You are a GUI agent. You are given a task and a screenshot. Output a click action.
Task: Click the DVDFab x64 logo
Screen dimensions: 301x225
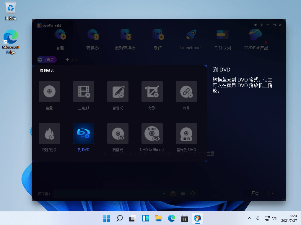49,25
